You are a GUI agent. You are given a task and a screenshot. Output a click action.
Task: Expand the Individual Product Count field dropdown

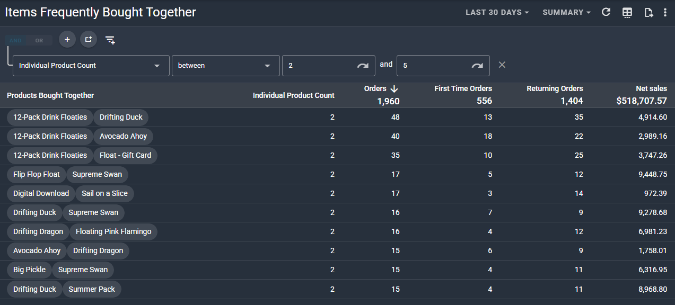[x=91, y=66]
